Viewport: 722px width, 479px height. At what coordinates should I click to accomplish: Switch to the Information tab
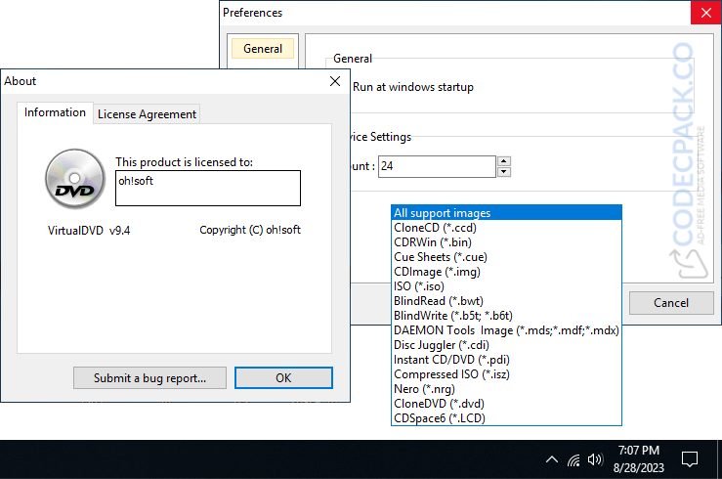point(55,112)
